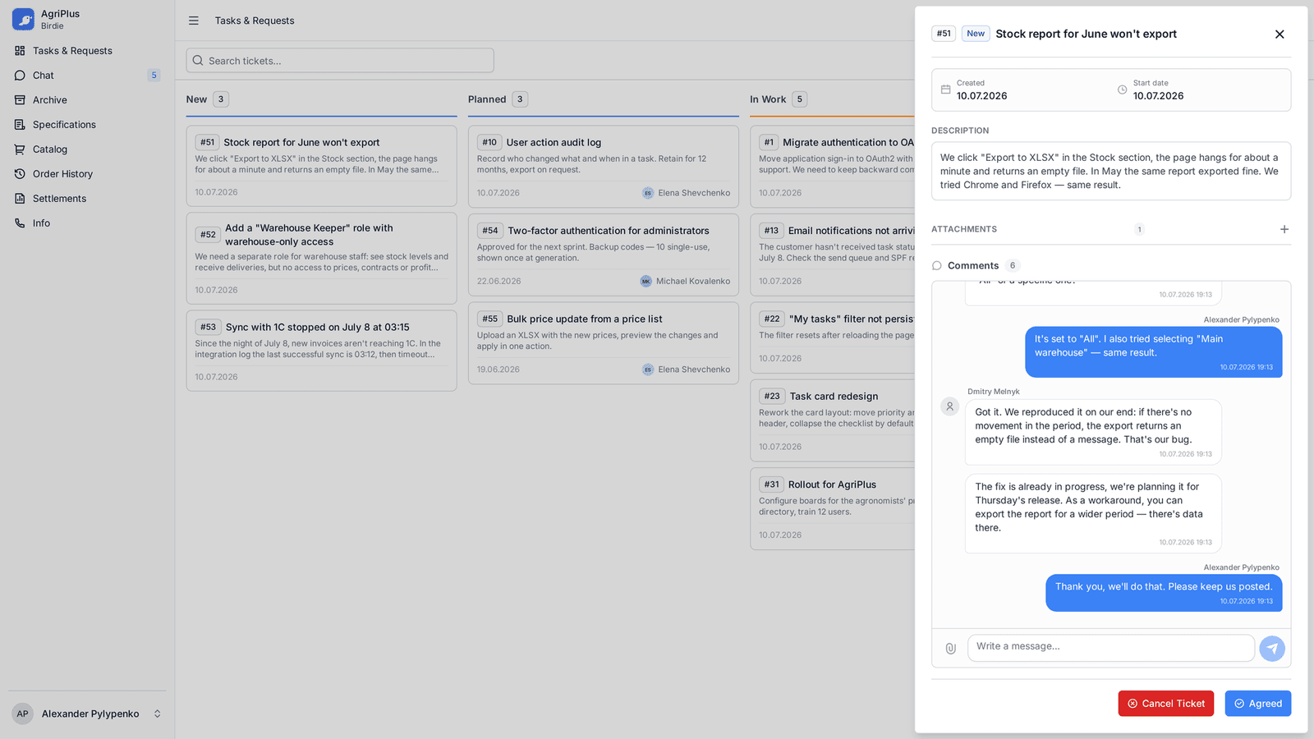The image size is (1314, 739).
Task: Open the AgriPlus logo icon
Action: coord(23,19)
